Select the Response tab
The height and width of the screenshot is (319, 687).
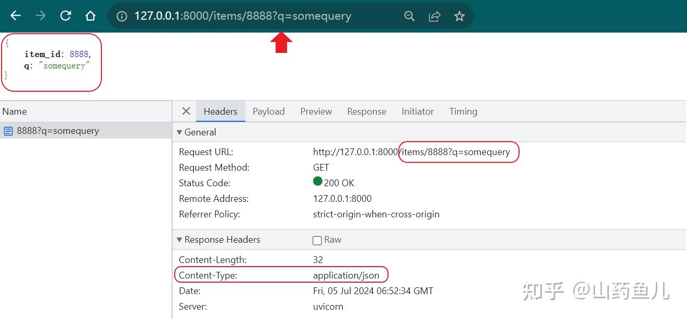point(367,111)
